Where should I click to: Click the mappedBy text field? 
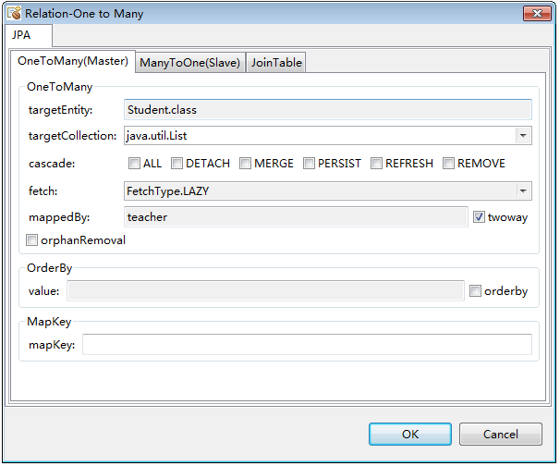(x=296, y=217)
